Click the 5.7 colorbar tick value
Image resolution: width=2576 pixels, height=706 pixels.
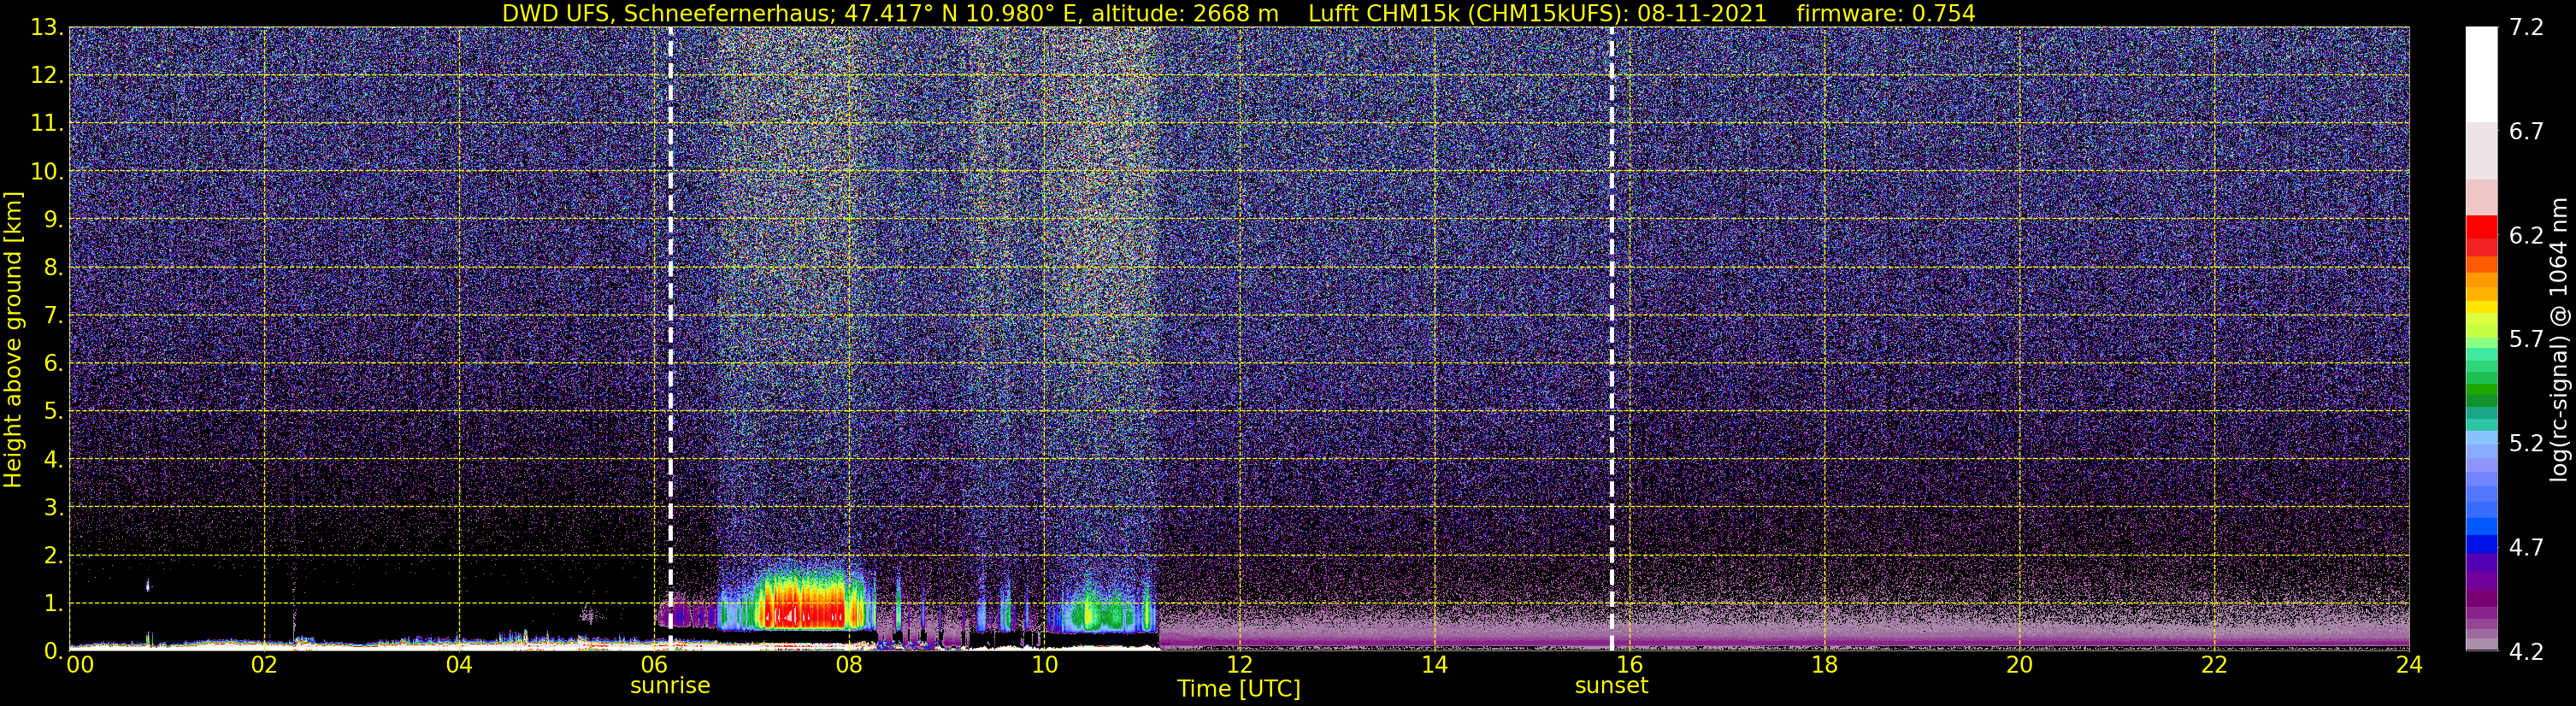(x=2526, y=339)
